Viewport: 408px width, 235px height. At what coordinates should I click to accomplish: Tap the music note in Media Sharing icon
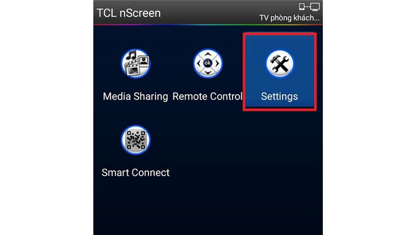click(132, 55)
